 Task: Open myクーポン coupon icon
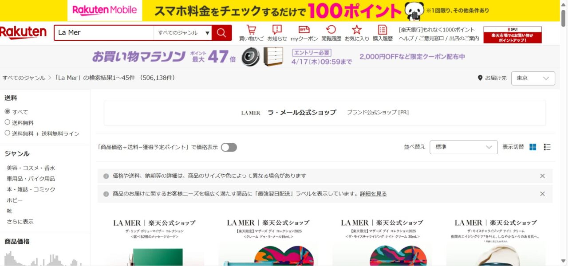pyautogui.click(x=304, y=33)
